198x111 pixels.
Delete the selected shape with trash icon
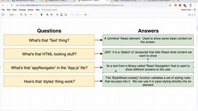pos(41,15)
